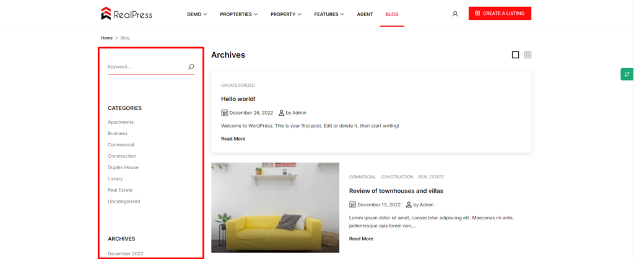Image resolution: width=634 pixels, height=259 pixels.
Task: Click the Archives page heading
Action: click(228, 55)
